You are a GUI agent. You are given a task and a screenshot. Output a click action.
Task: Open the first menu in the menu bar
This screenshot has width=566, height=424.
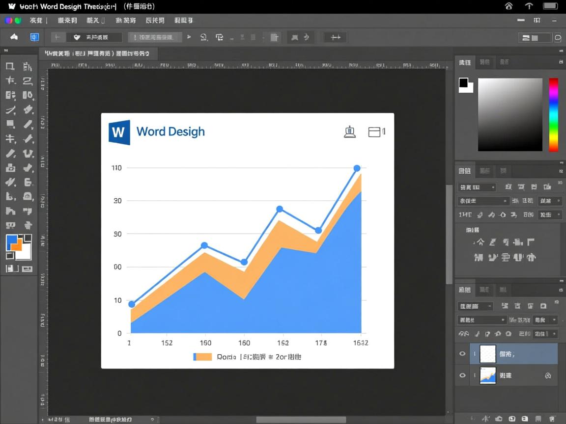(36, 21)
